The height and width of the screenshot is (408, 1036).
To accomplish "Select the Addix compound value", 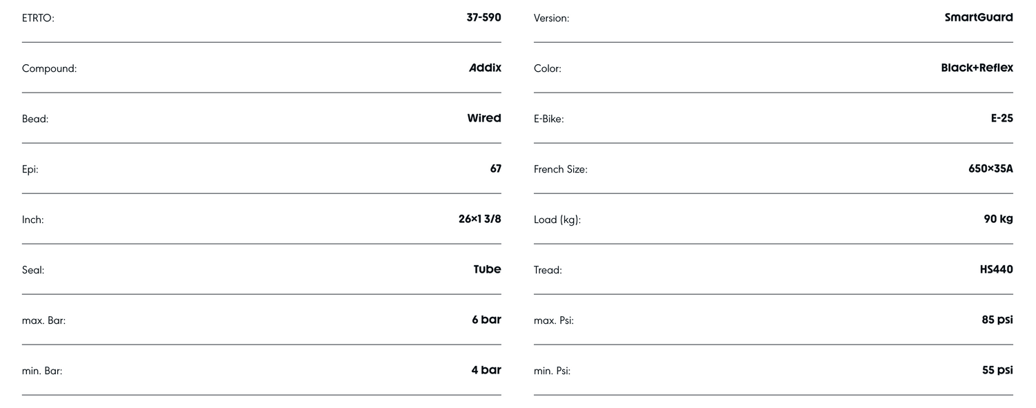I will pyautogui.click(x=485, y=68).
